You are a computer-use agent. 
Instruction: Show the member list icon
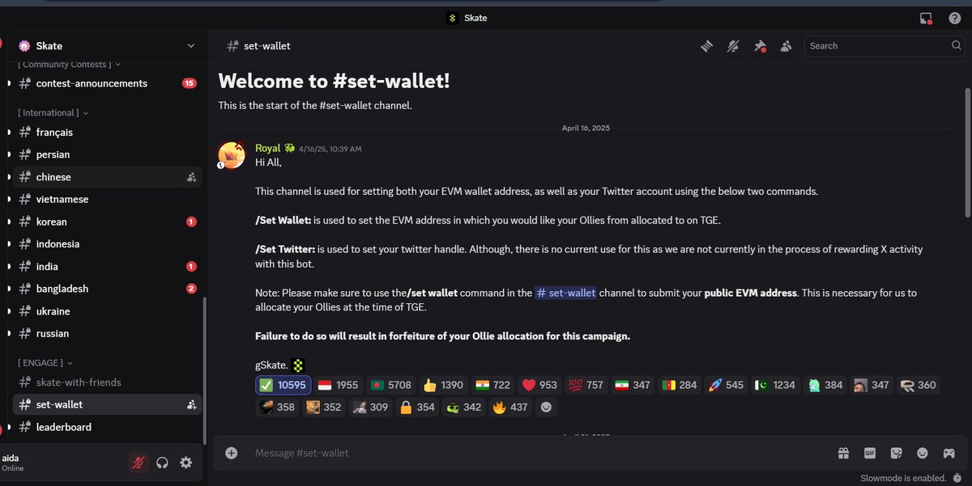pos(786,46)
